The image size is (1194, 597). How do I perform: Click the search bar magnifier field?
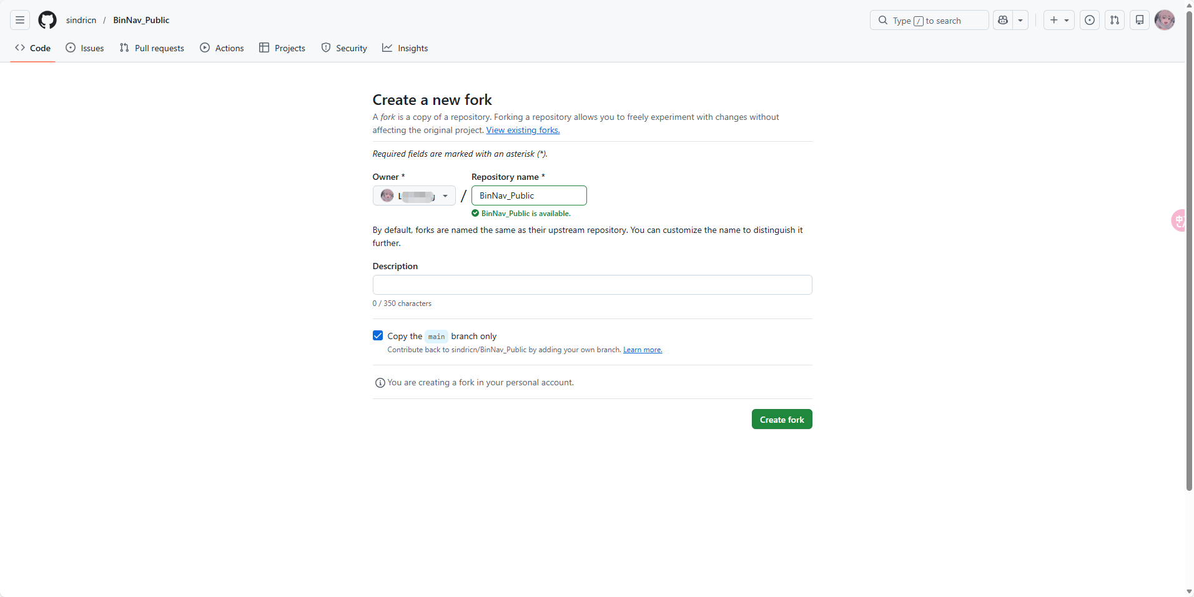click(x=929, y=20)
